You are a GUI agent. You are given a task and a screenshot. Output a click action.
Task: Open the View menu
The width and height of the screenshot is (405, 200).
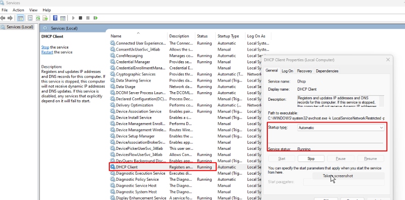click(33, 10)
